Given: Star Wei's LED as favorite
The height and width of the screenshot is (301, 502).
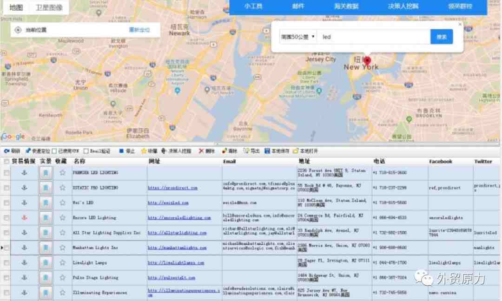Looking at the screenshot, I should (62, 203).
